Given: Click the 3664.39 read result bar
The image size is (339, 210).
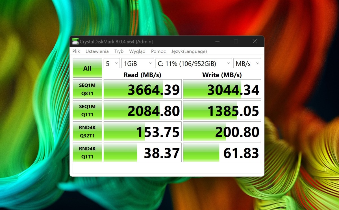Looking at the screenshot, I should point(143,89).
